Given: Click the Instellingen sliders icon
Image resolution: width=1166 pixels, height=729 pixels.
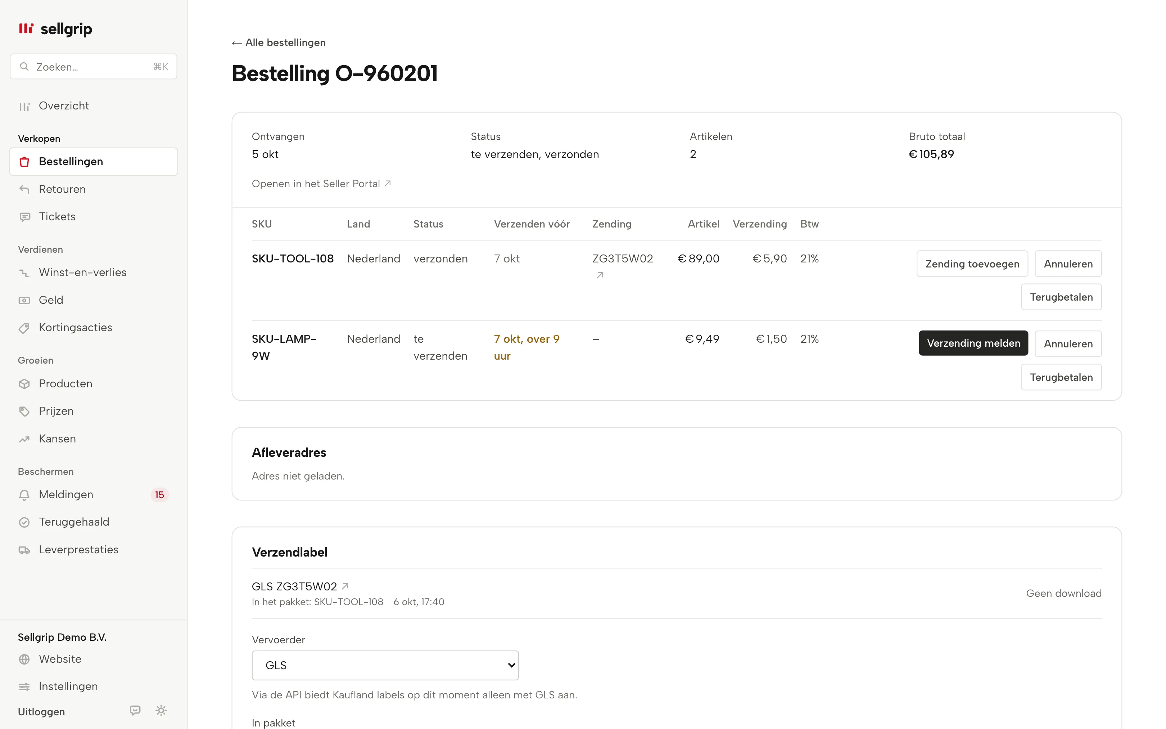Looking at the screenshot, I should (x=24, y=687).
